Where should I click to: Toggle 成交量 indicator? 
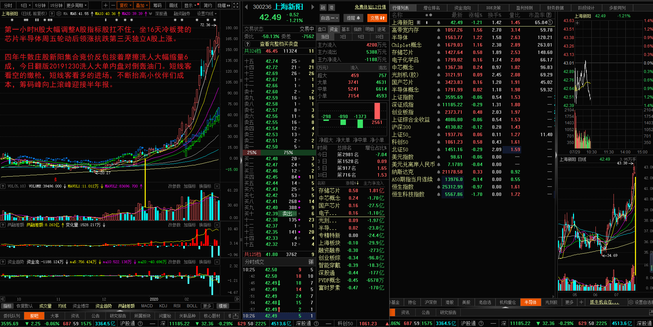coord(45,306)
